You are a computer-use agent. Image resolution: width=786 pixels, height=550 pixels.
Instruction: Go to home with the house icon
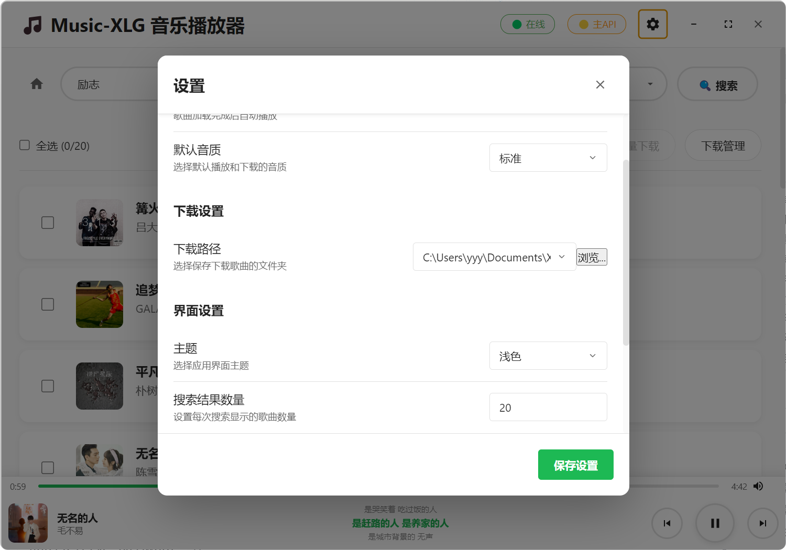(x=37, y=84)
